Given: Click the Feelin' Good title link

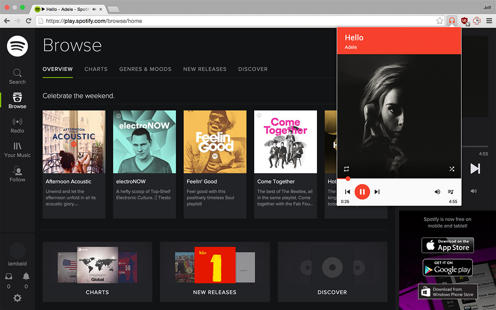Looking at the screenshot, I should click(202, 181).
